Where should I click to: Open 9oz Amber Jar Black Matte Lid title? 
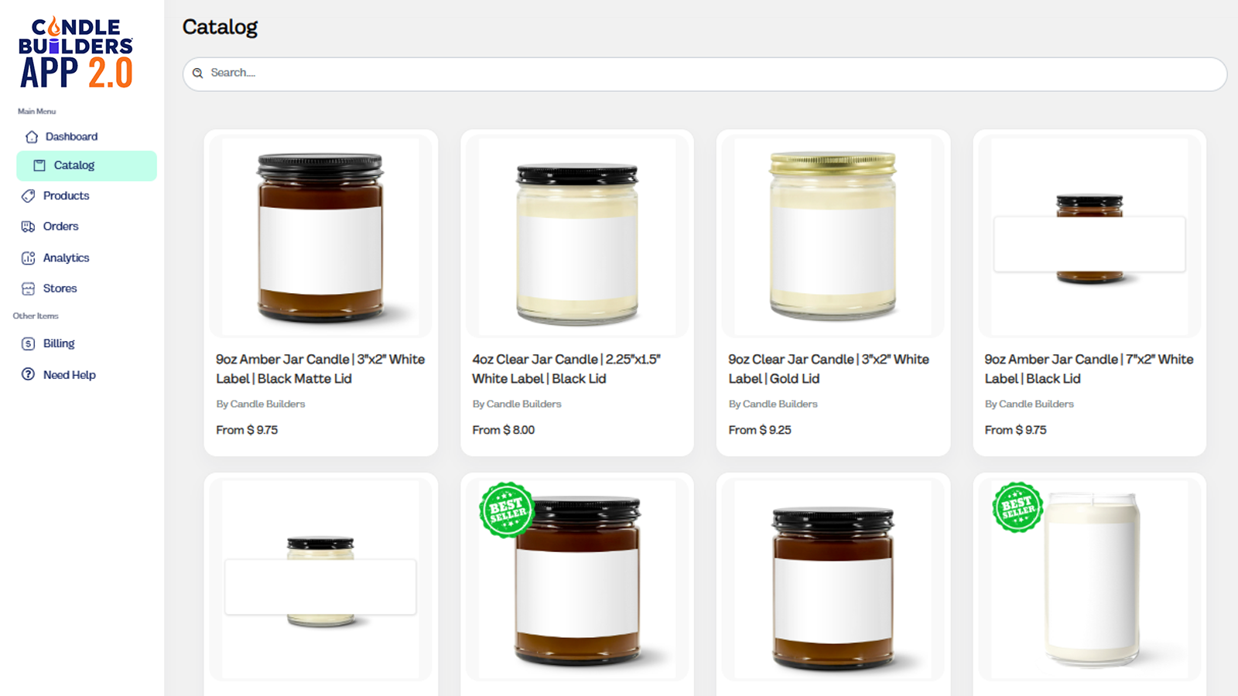(320, 369)
